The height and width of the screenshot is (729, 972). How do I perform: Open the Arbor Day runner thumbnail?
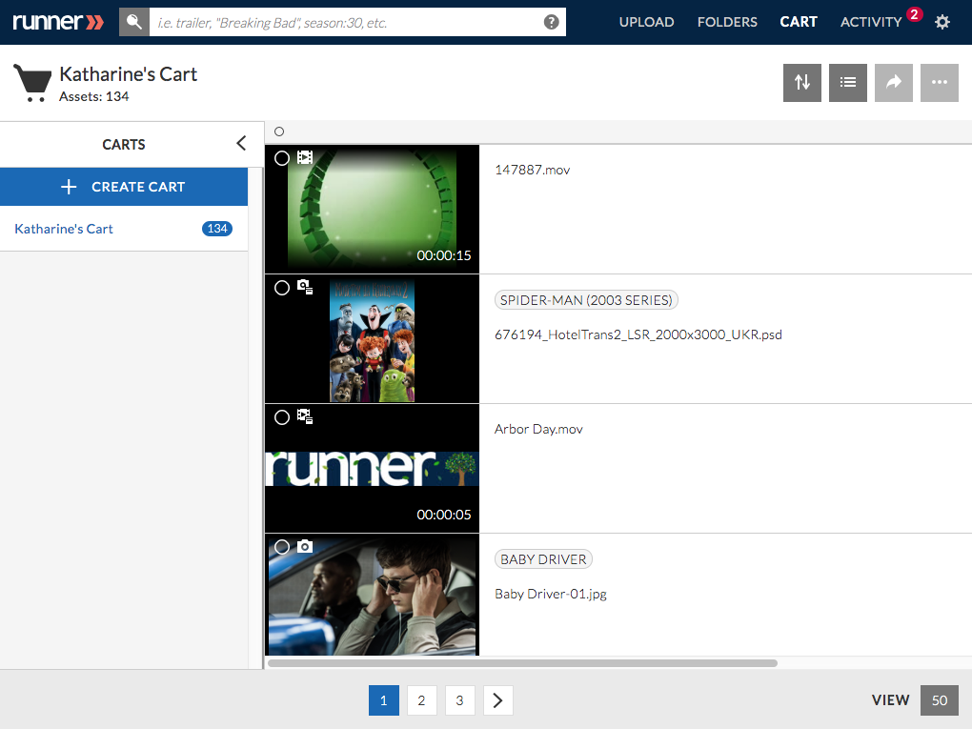(x=372, y=468)
